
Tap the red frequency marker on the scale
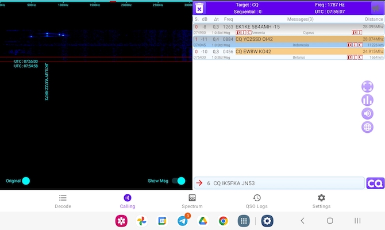click(x=113, y=2)
